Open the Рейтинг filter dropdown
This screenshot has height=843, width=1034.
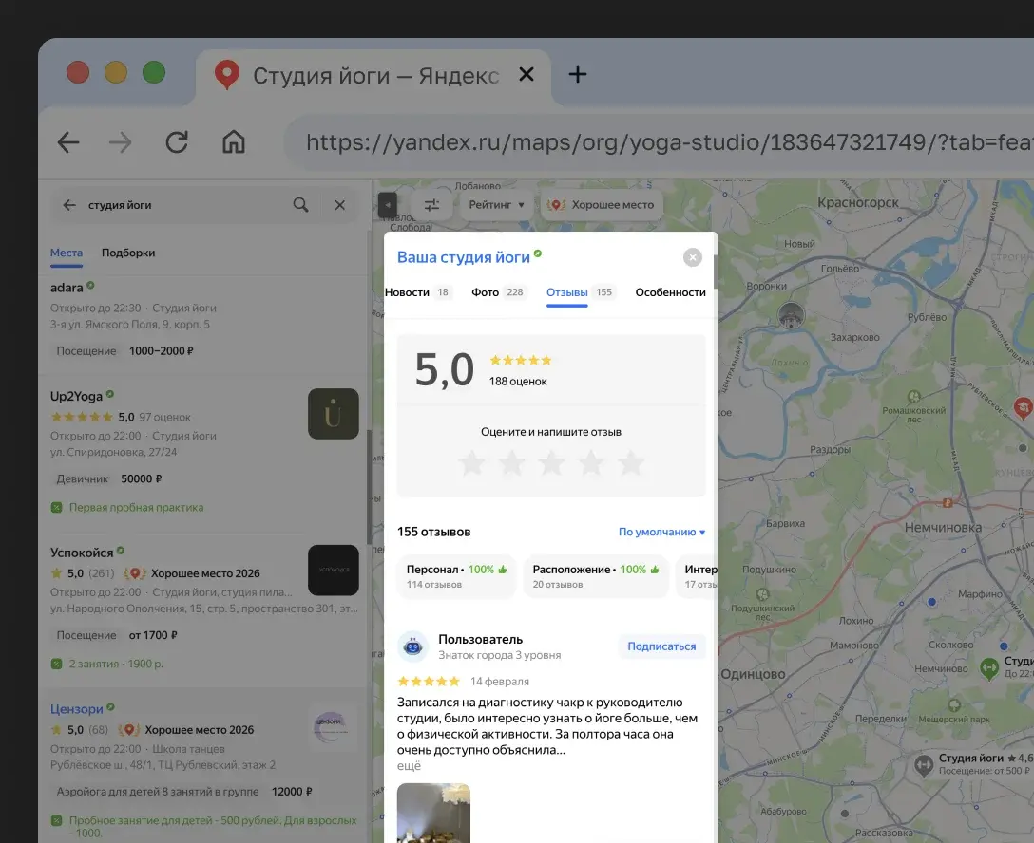[x=496, y=205]
